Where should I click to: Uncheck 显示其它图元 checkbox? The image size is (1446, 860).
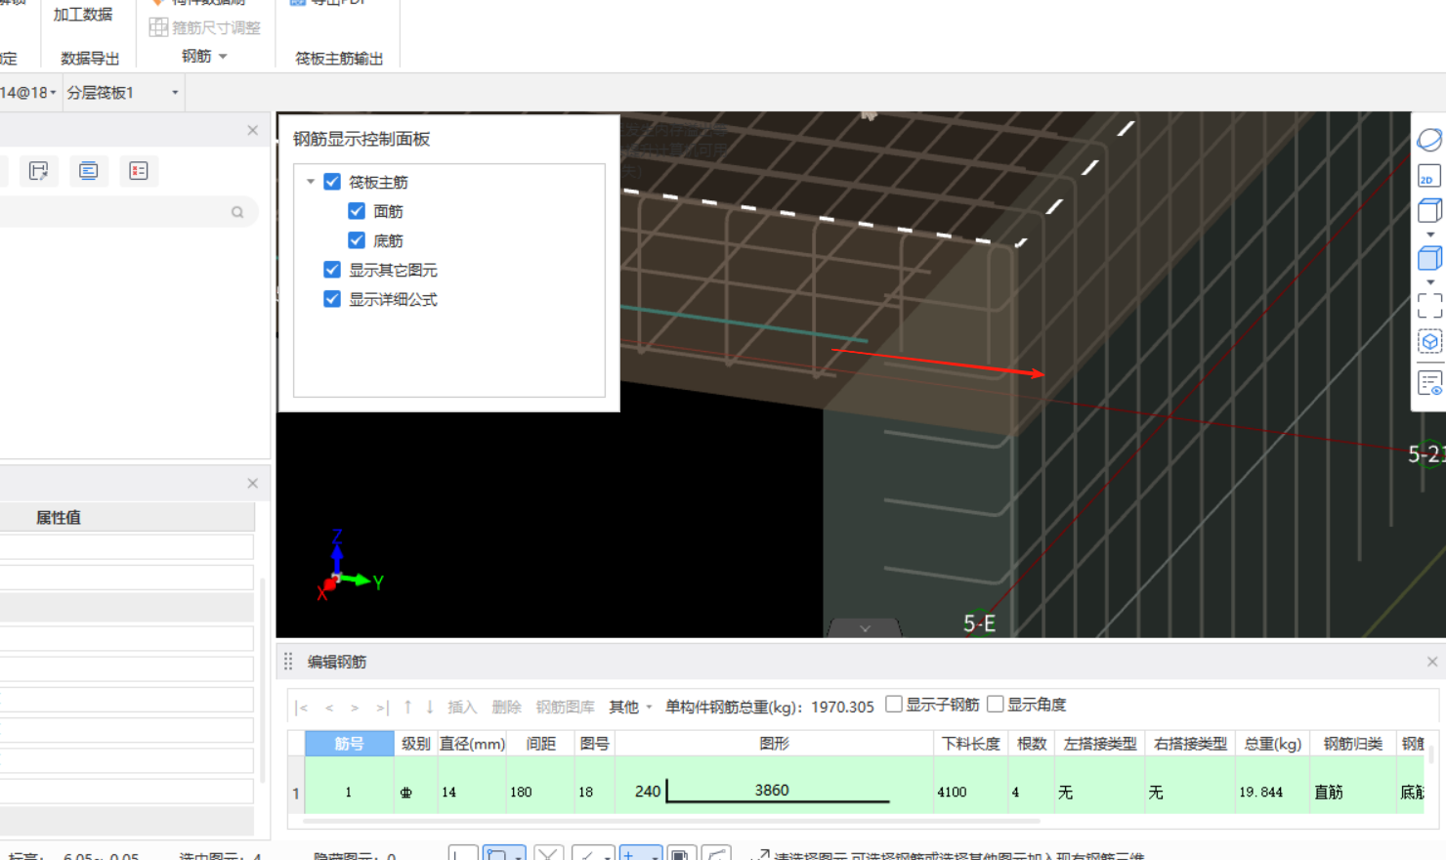[x=332, y=270]
